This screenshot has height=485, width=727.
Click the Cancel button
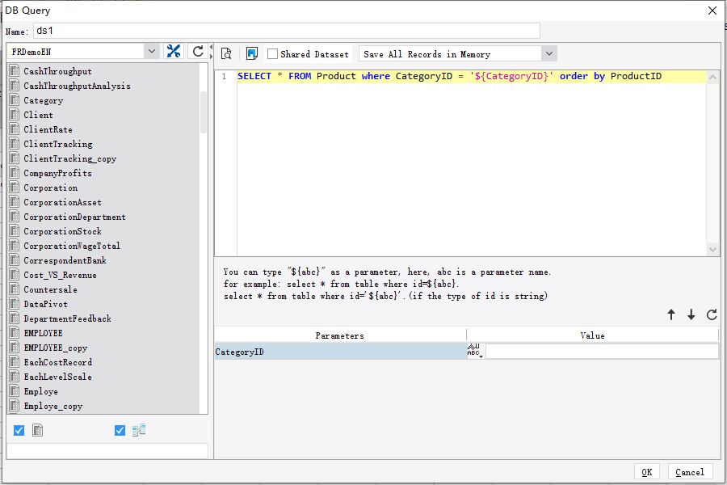(691, 472)
